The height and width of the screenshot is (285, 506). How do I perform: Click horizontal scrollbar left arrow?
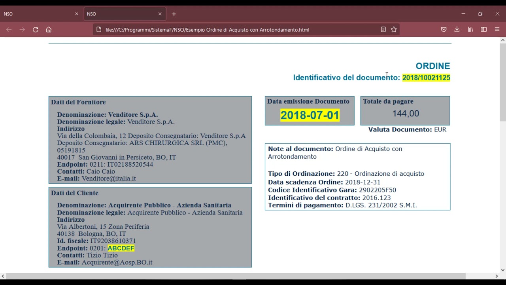point(3,276)
